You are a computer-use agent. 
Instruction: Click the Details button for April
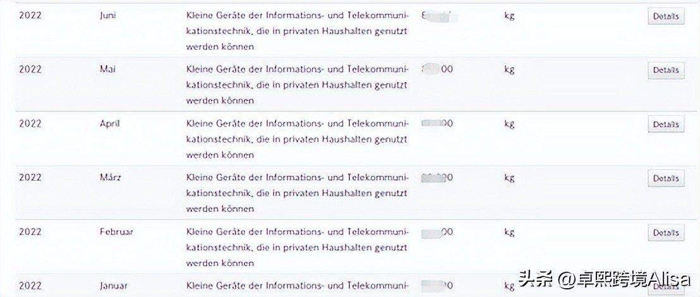[666, 124]
